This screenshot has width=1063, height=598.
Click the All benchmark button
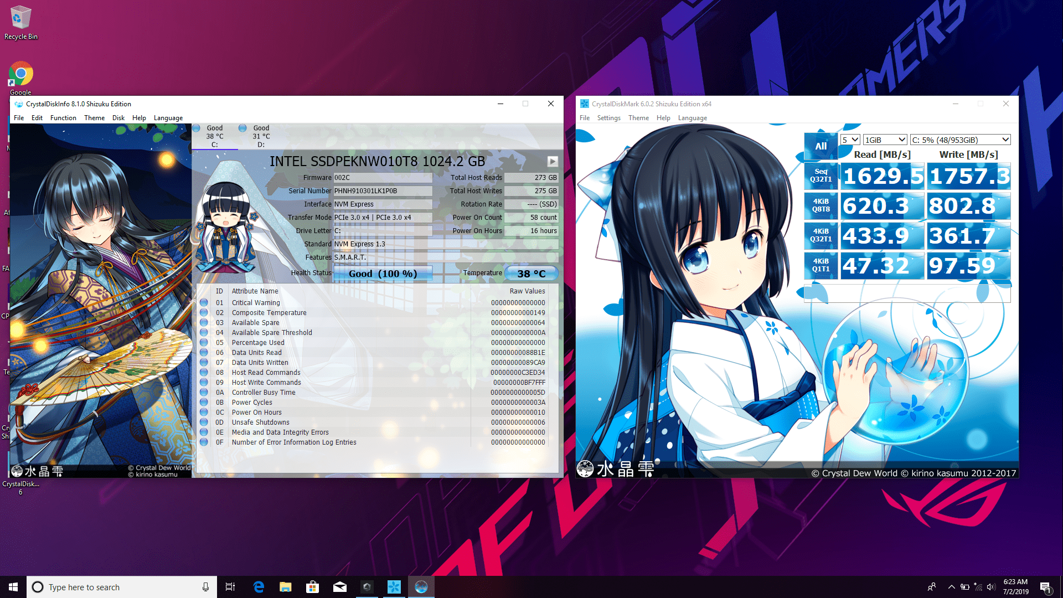[x=821, y=146]
